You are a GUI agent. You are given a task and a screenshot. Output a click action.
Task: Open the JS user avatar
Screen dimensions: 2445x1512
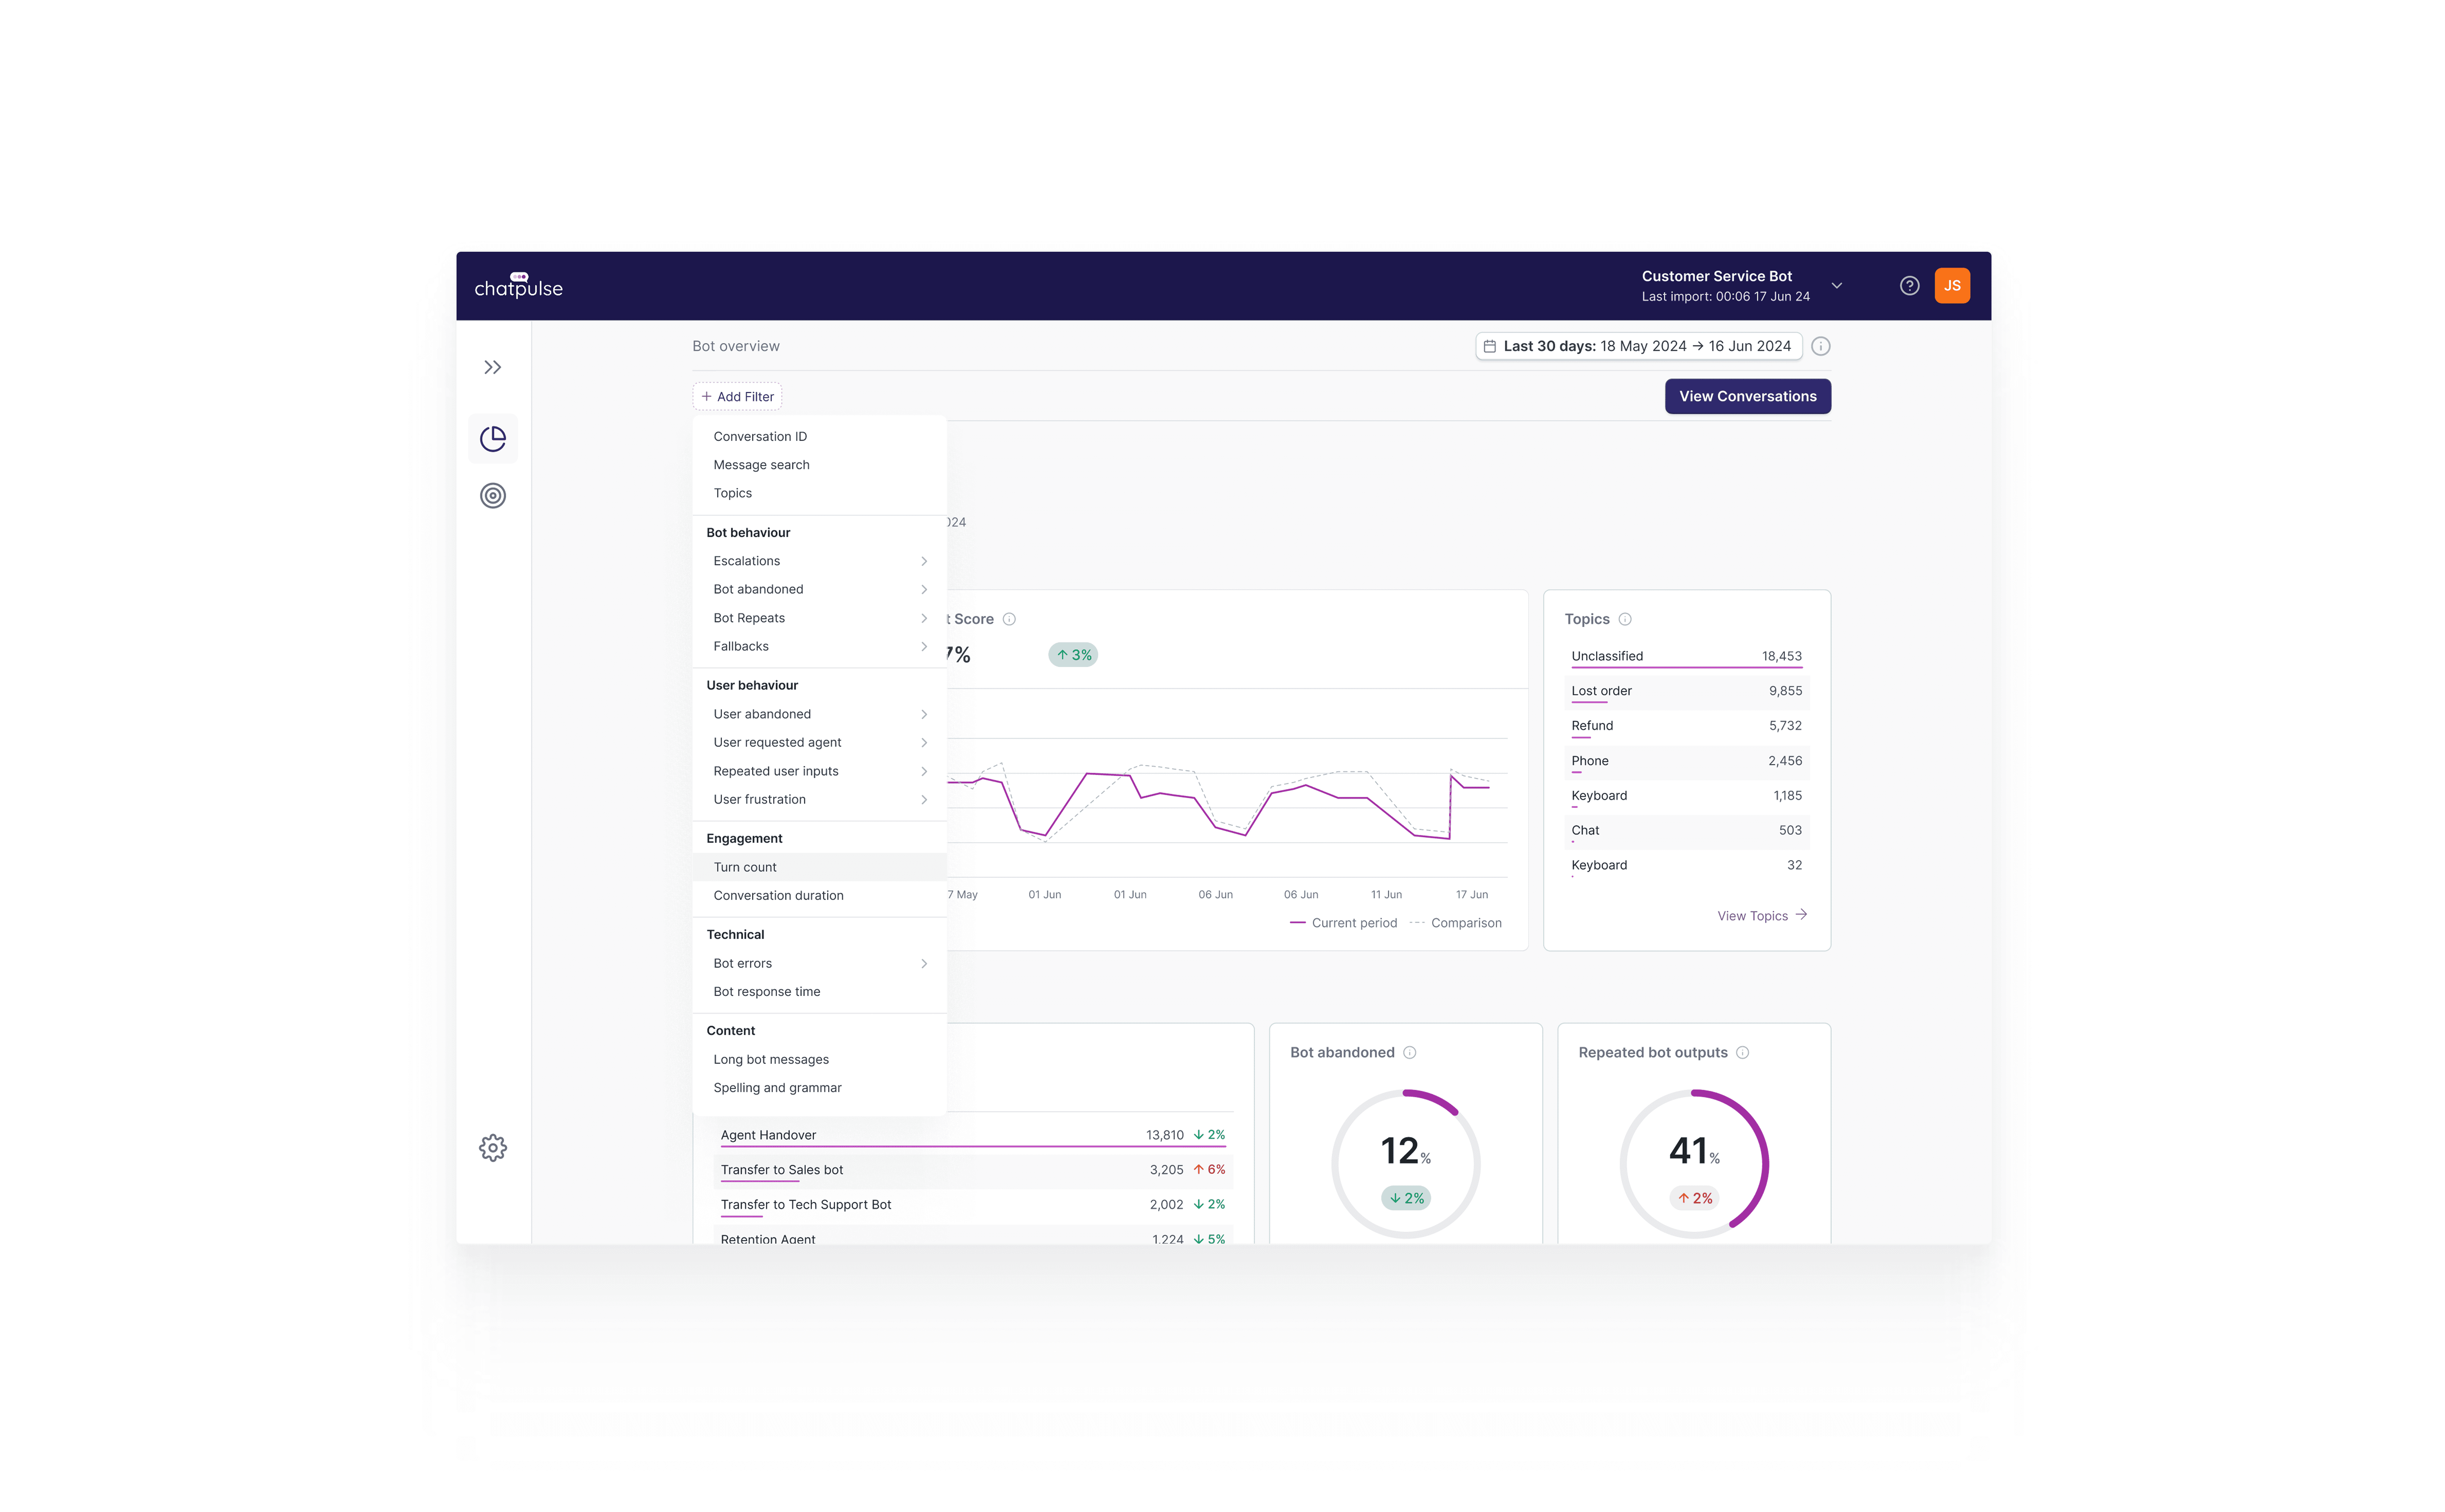tap(1952, 286)
